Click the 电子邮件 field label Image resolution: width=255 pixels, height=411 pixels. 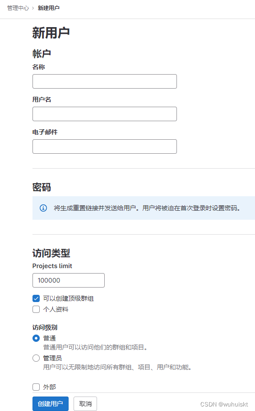point(45,132)
